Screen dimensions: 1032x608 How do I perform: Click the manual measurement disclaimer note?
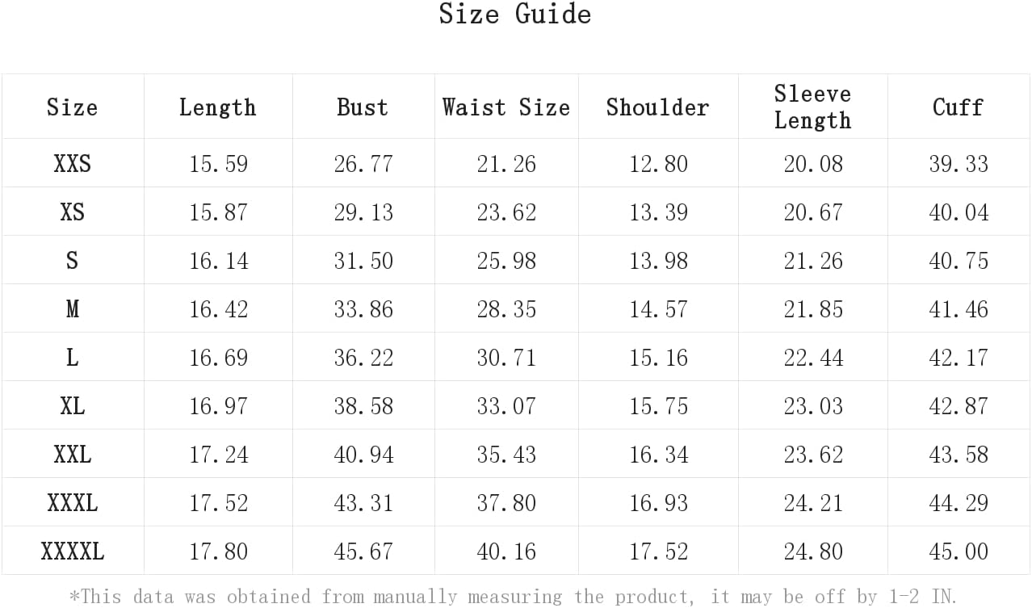pyautogui.click(x=514, y=597)
